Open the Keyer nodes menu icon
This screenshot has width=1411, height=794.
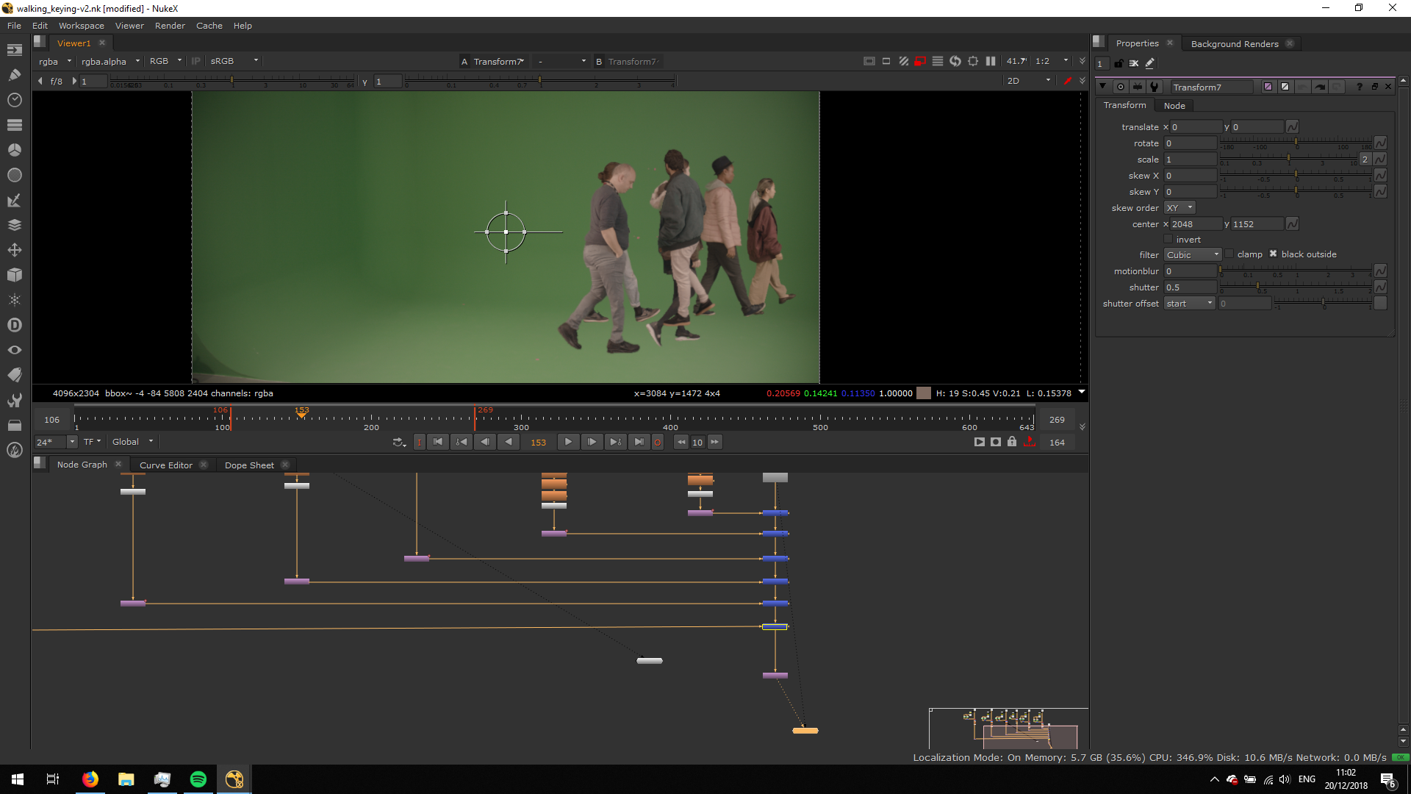click(x=14, y=200)
